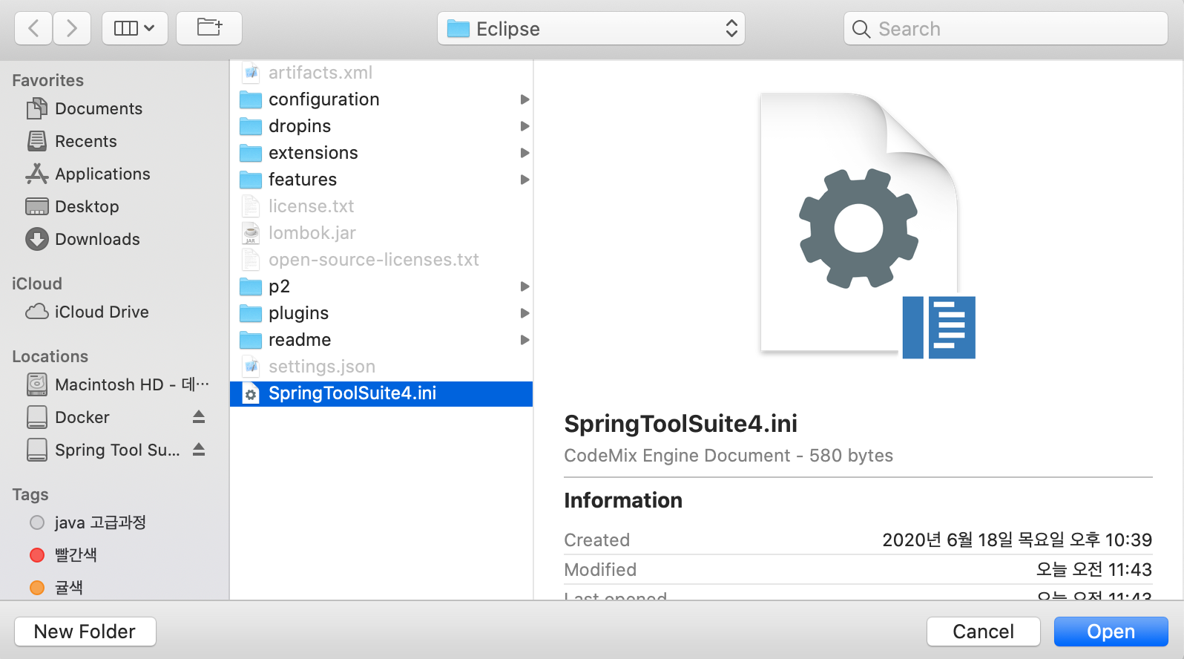Click the lombok.jar file
Viewport: 1184px width, 659px height.
point(381,233)
